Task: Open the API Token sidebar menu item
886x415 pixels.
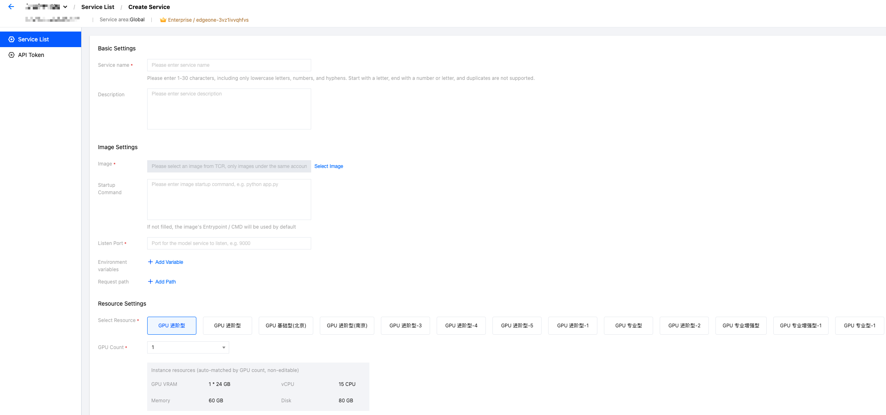Action: coord(41,55)
